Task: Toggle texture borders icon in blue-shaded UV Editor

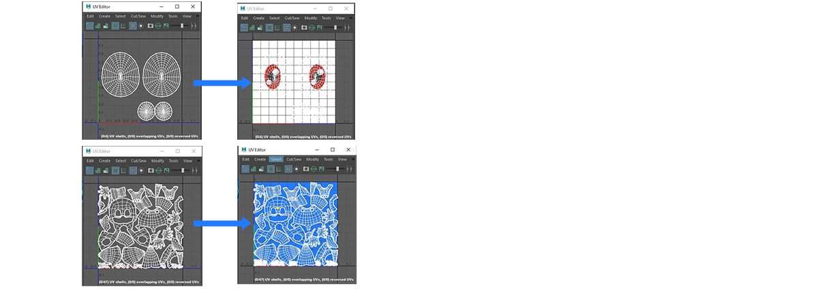Action: [x=271, y=169]
